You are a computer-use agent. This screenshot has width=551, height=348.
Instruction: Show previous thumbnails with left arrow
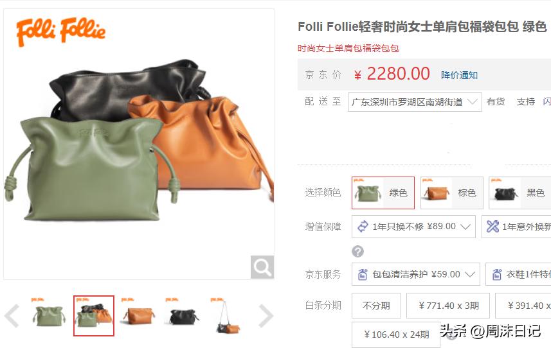[12, 316]
